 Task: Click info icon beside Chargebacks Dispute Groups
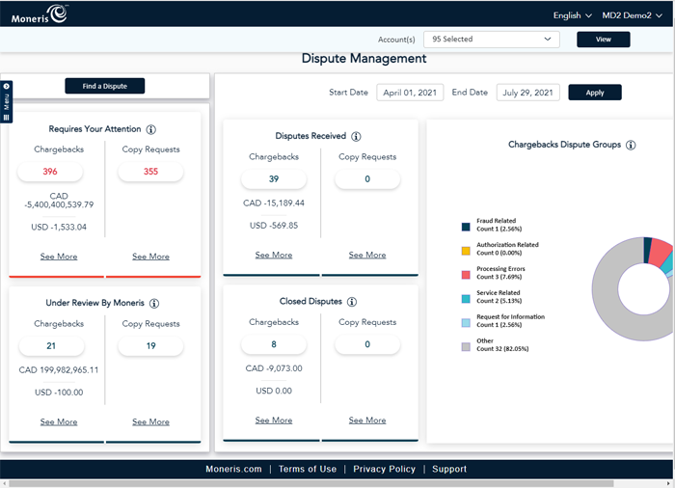coord(631,146)
